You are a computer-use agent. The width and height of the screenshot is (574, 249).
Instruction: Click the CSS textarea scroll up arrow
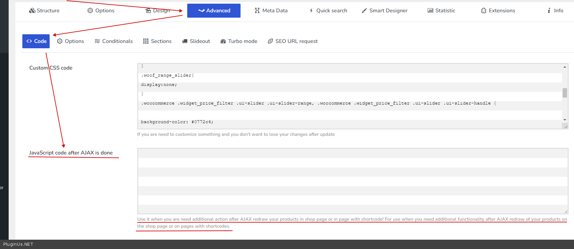pos(565,67)
